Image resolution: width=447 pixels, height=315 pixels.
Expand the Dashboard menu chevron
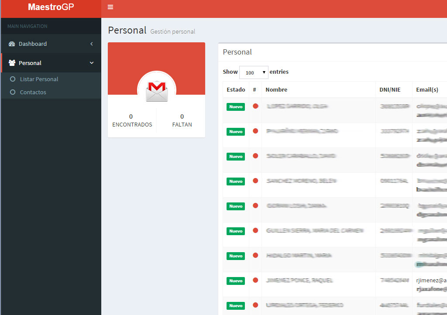(92, 44)
